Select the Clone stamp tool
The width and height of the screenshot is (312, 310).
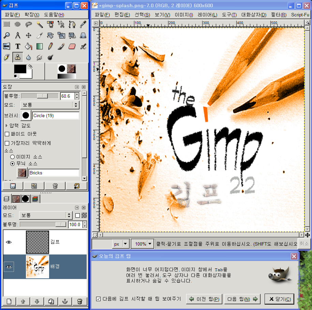tap(18, 58)
